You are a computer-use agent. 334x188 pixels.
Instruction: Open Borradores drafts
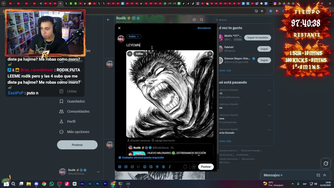(204, 28)
